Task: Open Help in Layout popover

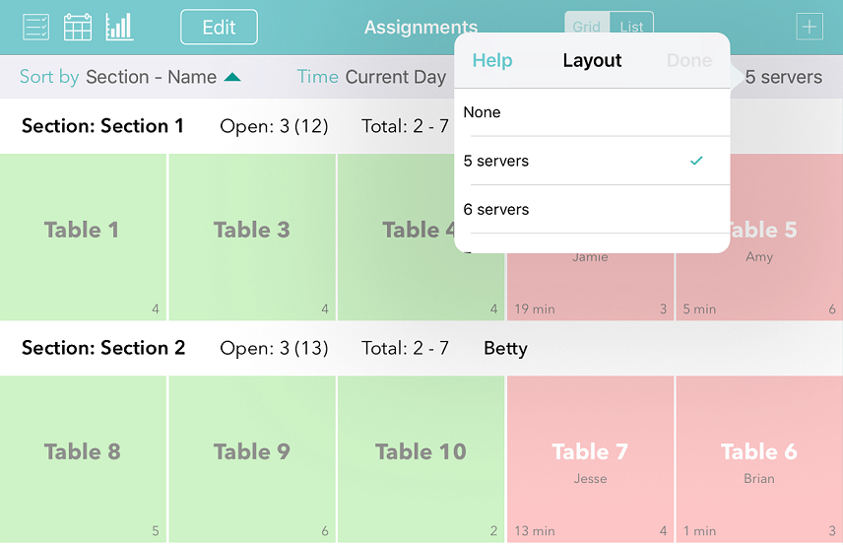Action: point(492,60)
